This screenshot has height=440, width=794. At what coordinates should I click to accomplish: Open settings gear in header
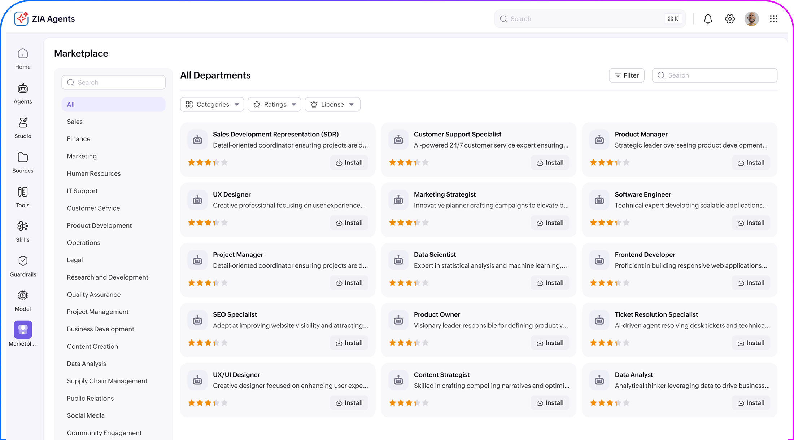point(730,19)
